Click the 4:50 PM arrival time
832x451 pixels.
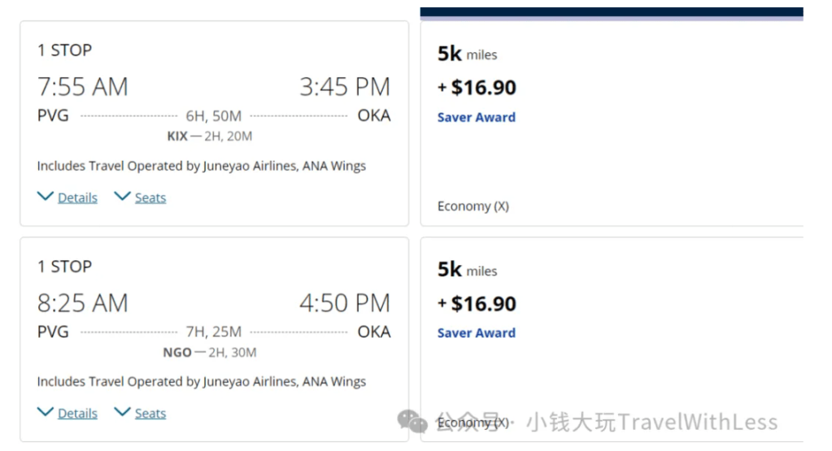pyautogui.click(x=345, y=303)
